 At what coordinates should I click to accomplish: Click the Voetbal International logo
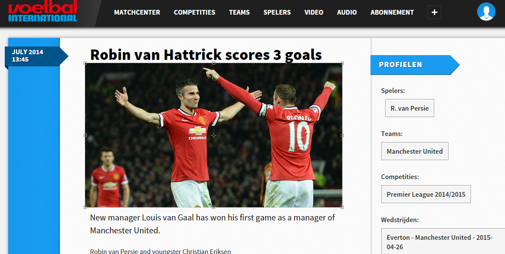(x=43, y=11)
